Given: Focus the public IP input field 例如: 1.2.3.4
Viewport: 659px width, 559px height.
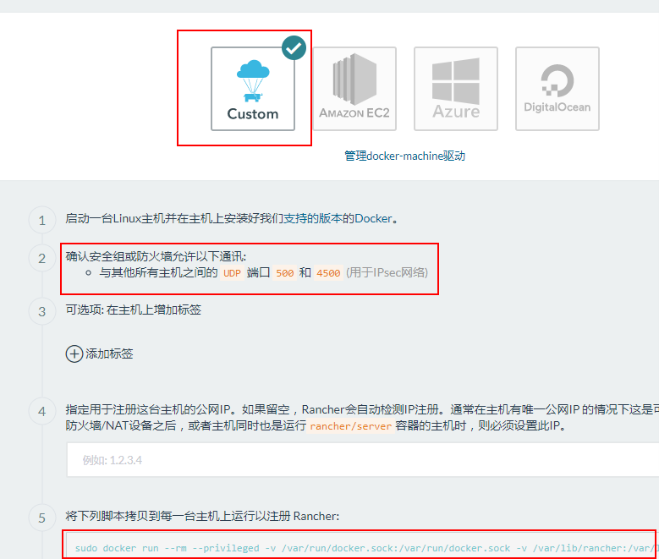Looking at the screenshot, I should pyautogui.click(x=363, y=460).
